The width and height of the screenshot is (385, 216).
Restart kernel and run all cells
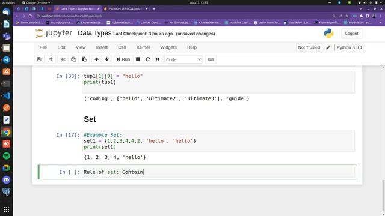click(158, 59)
